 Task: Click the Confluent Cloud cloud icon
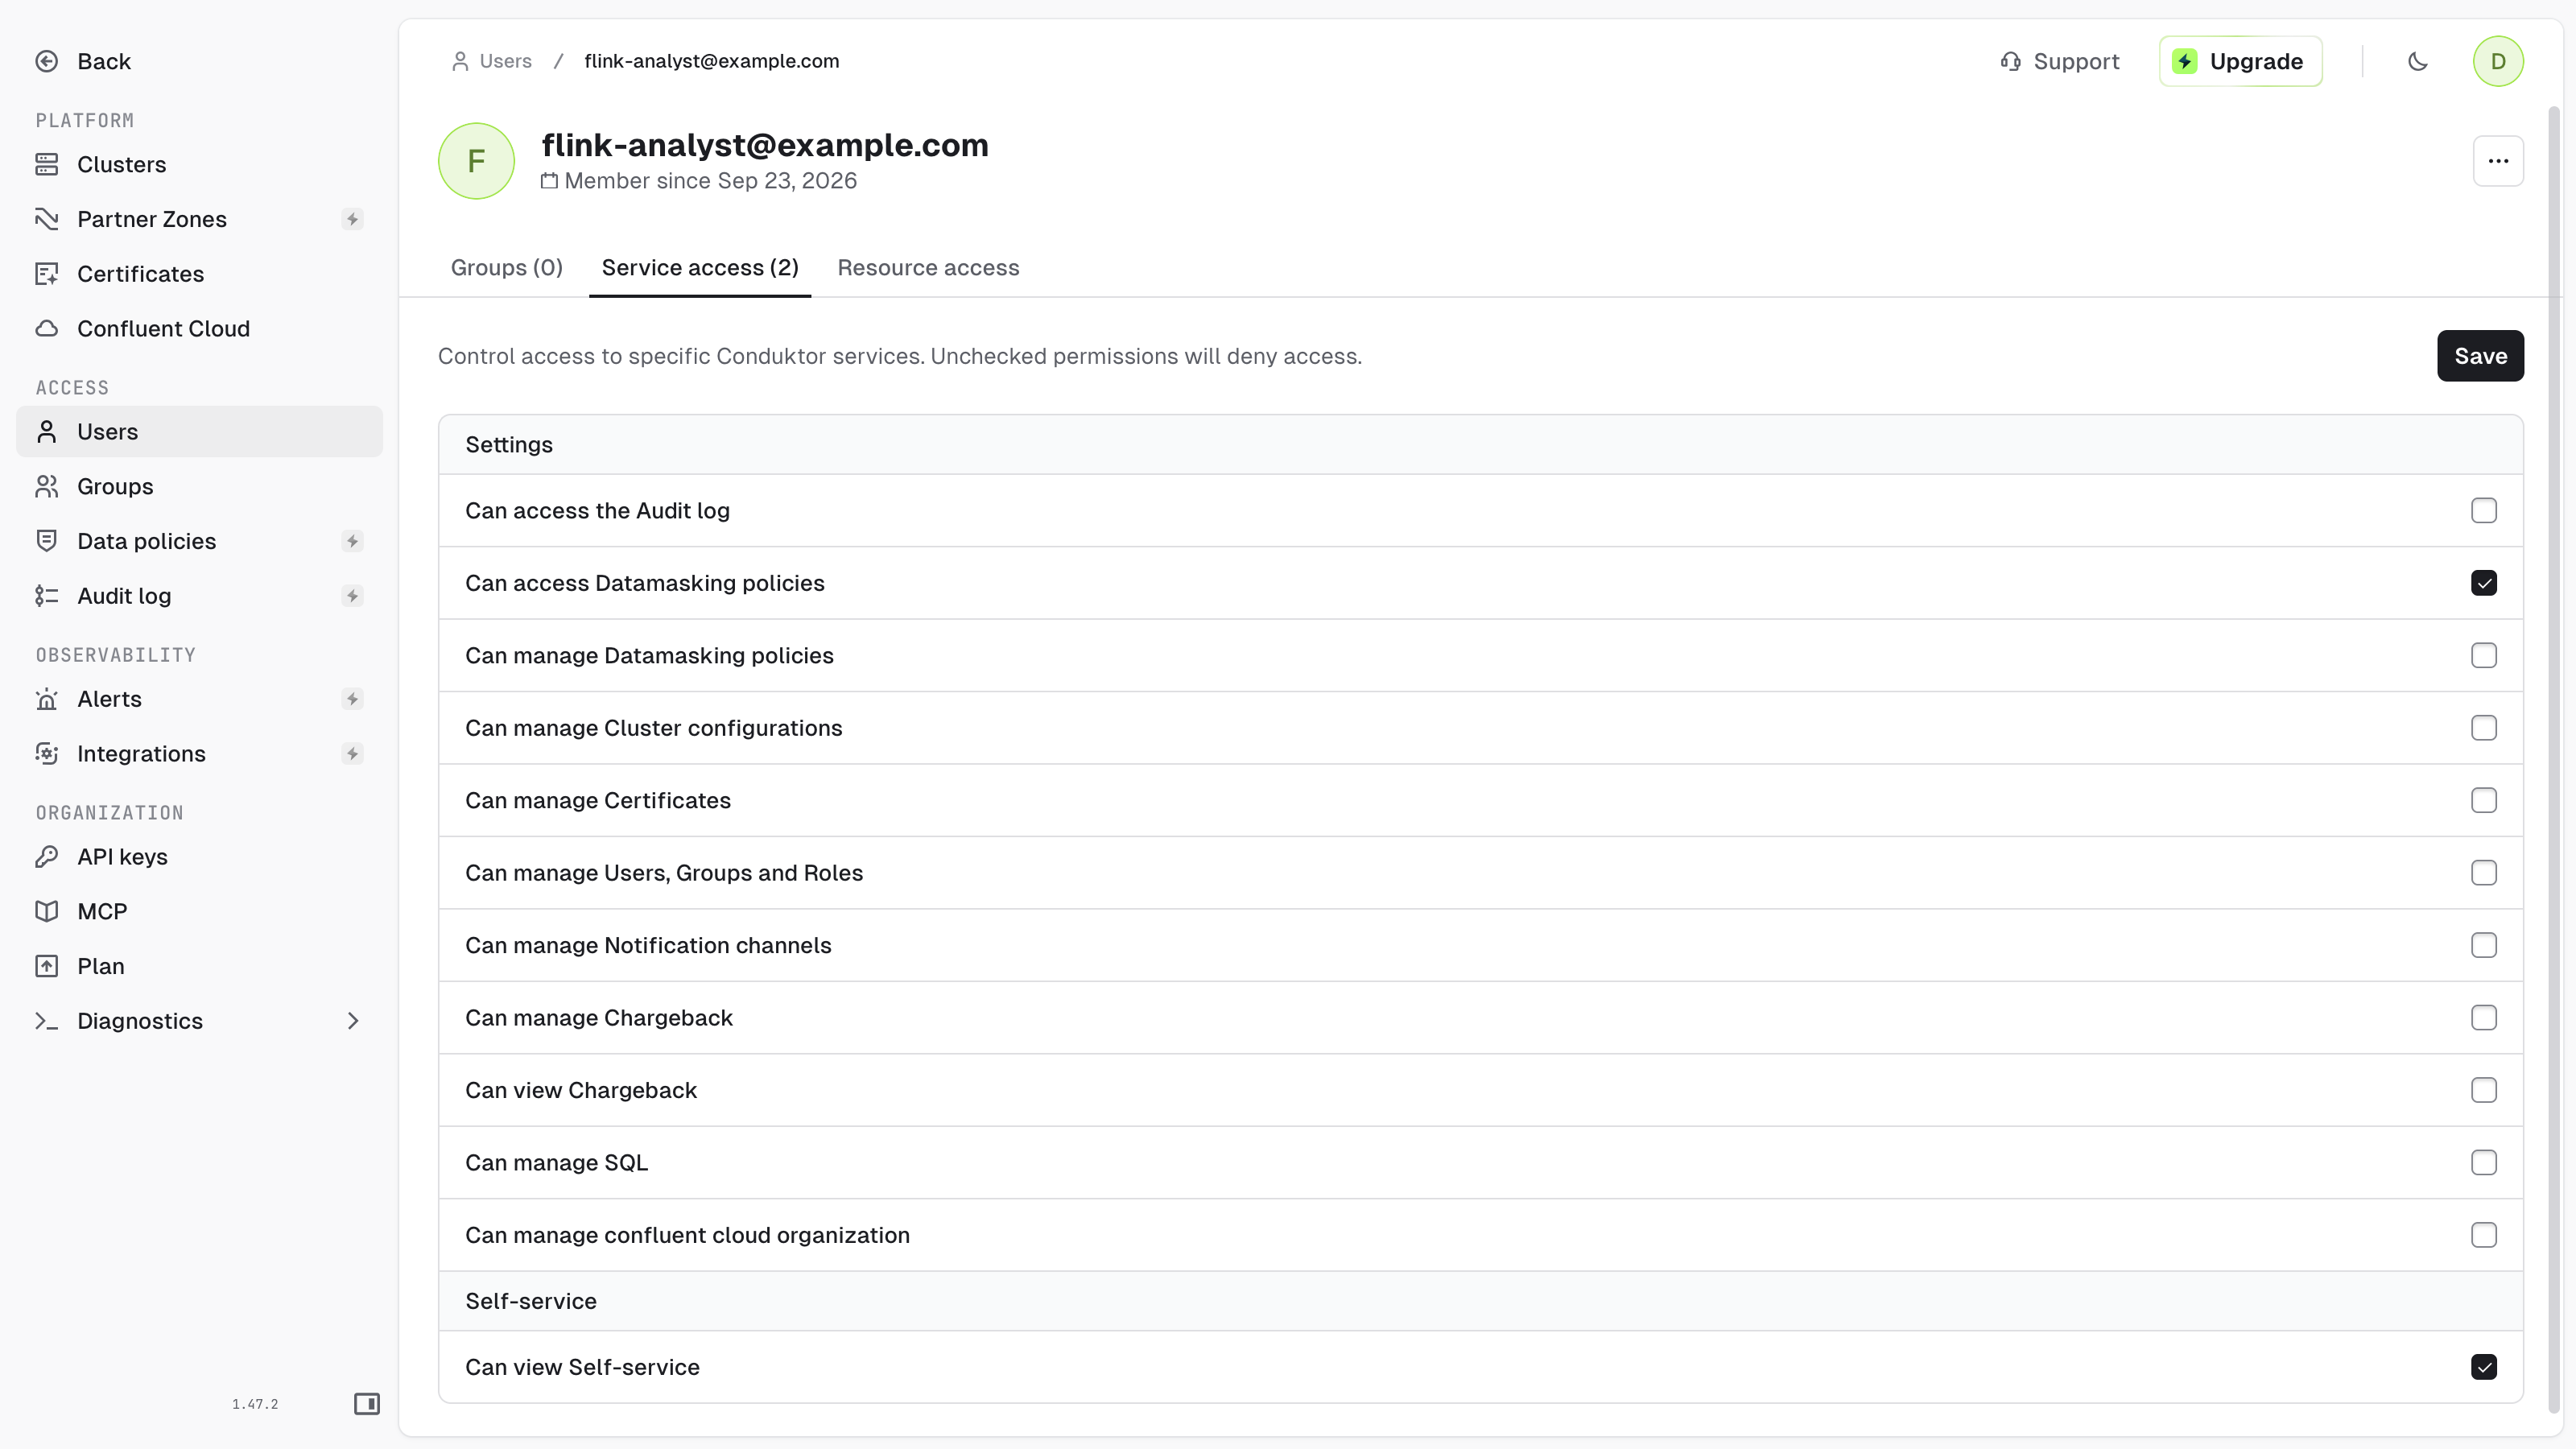click(47, 329)
